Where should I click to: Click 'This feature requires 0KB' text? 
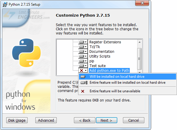coord(94,100)
